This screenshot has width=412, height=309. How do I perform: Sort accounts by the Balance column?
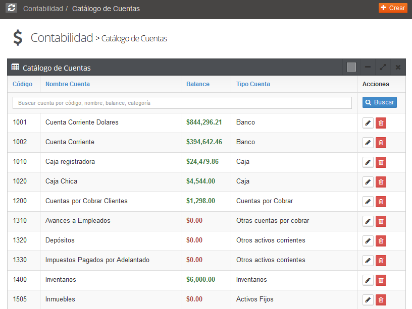tap(198, 84)
